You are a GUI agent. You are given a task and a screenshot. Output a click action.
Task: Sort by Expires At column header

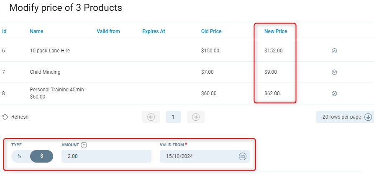click(154, 31)
